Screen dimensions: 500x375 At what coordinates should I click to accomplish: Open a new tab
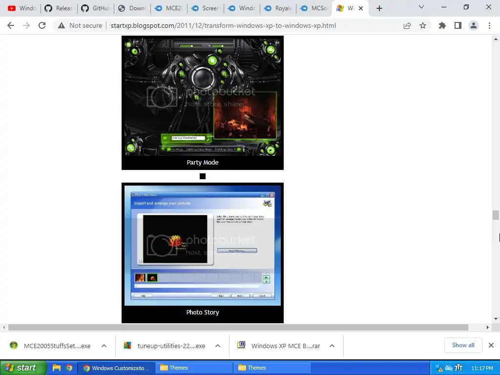[x=379, y=8]
